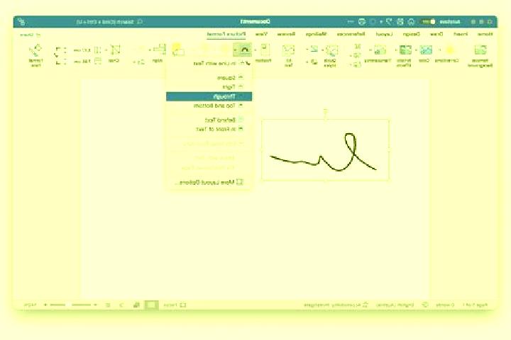This screenshot has width=511, height=340.
Task: Click the Compress Pictures icon
Action: (x=357, y=47)
